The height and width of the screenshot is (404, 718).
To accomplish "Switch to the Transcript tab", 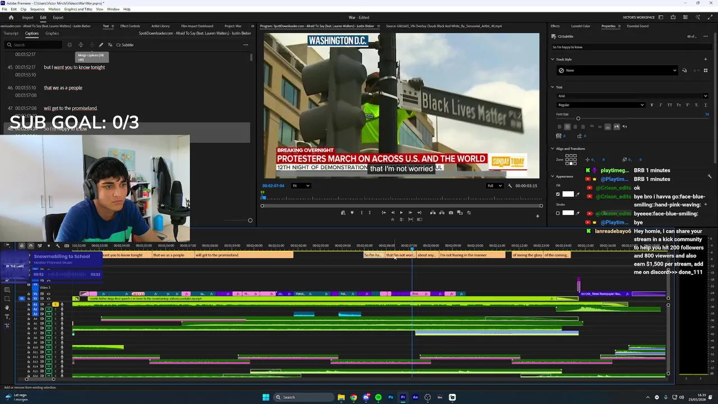I will 11,33.
